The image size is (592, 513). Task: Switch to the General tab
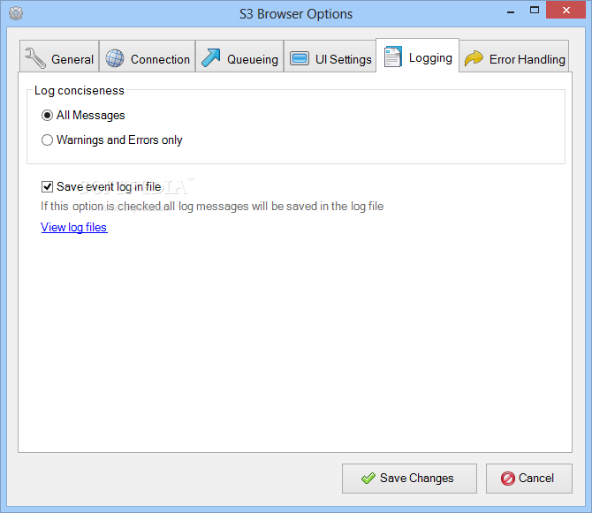tap(59, 57)
